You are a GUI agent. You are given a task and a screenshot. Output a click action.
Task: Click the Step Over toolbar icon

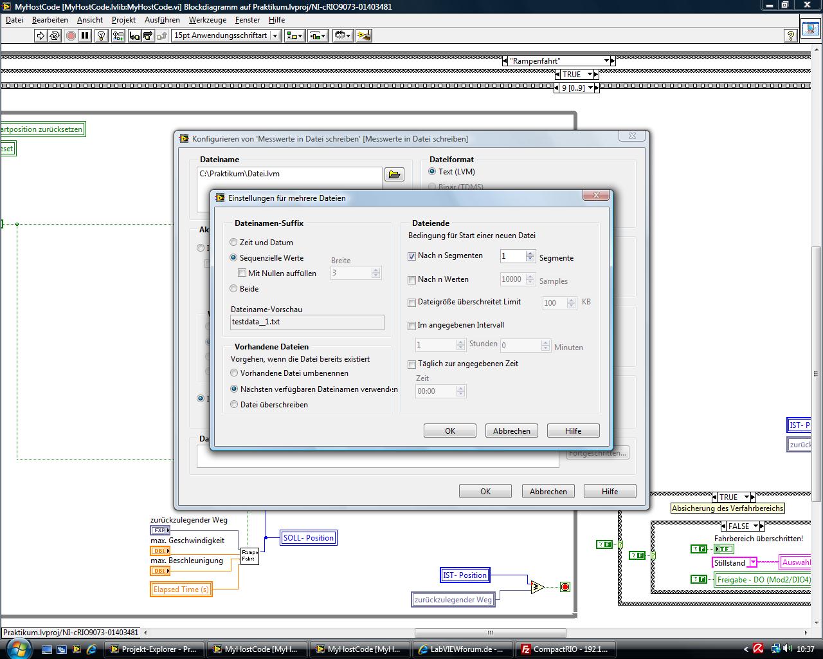click(x=147, y=36)
